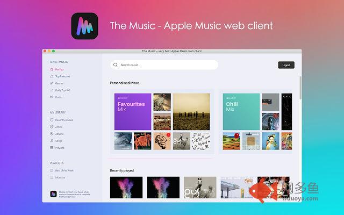The height and width of the screenshot is (215, 344).
Task: Open the grey cover beside the Chill Mix tile
Action: pos(270,102)
